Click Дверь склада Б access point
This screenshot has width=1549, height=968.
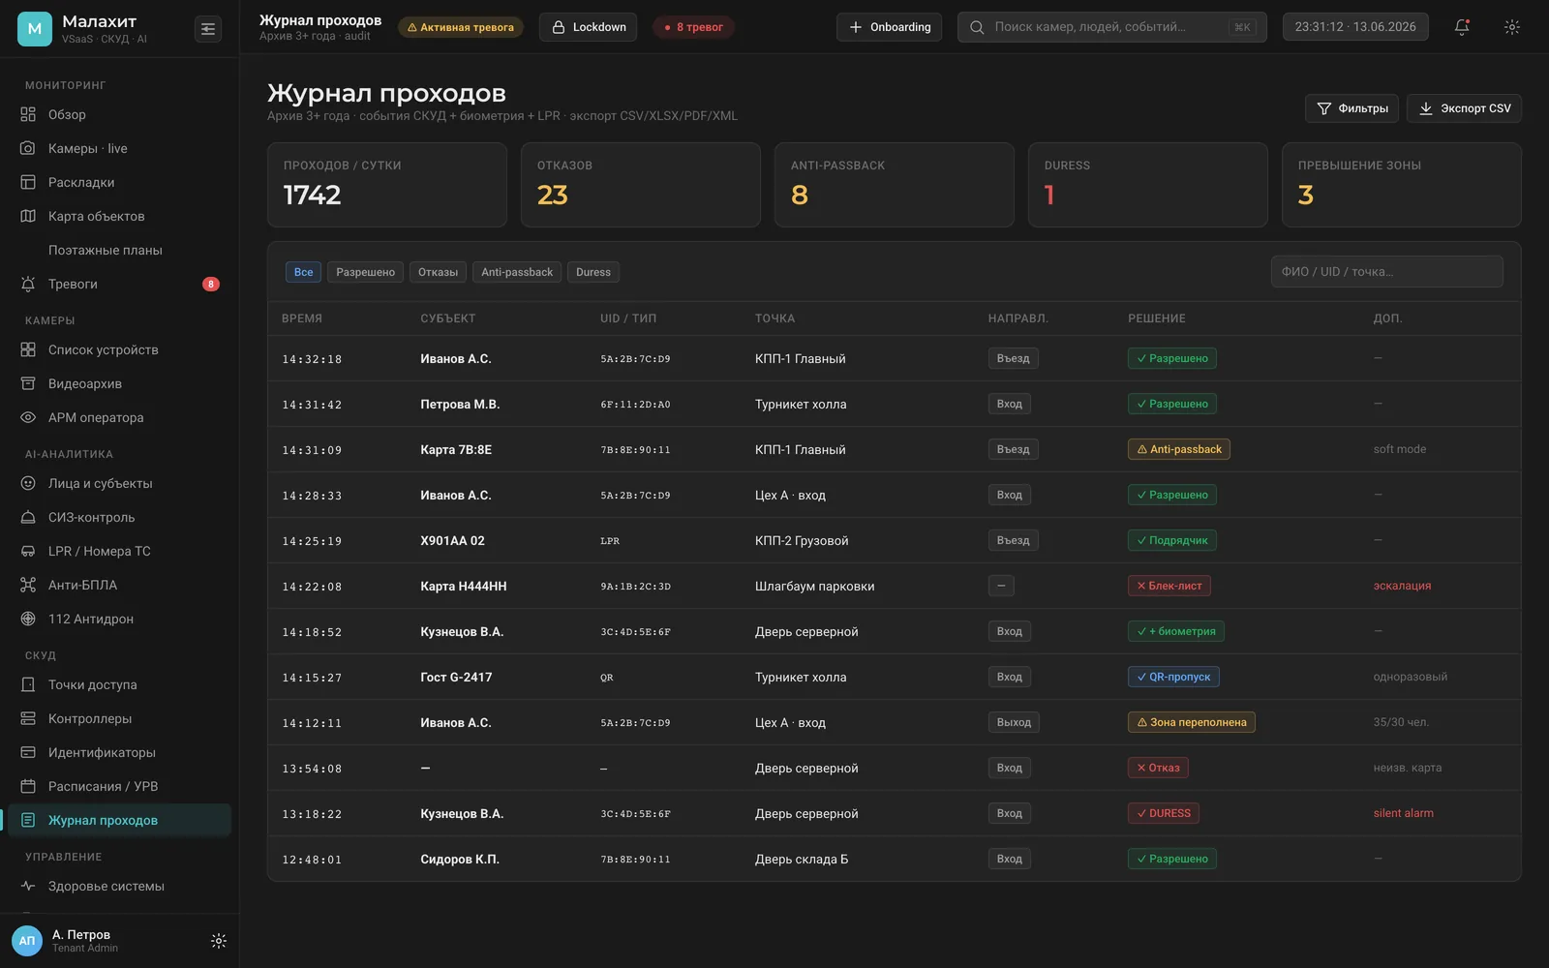click(802, 859)
